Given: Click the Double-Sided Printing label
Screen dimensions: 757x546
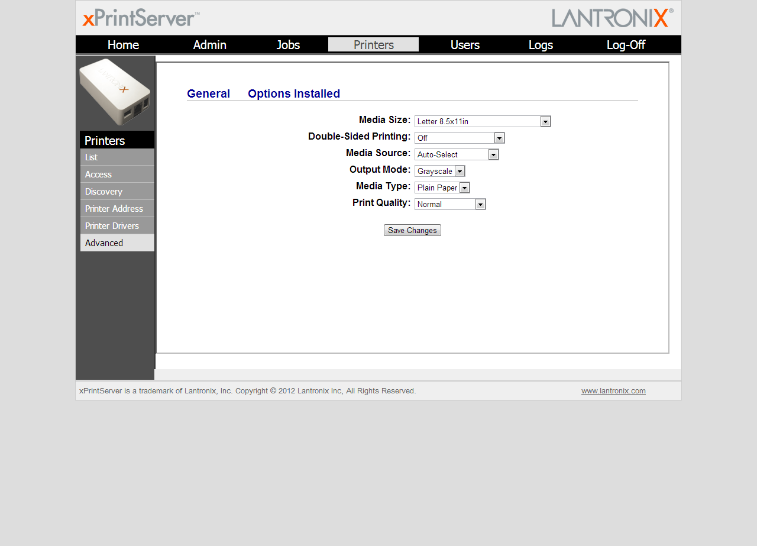Looking at the screenshot, I should tap(360, 137).
